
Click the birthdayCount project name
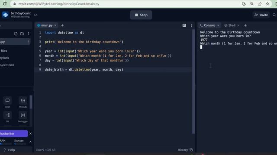click(20, 13)
